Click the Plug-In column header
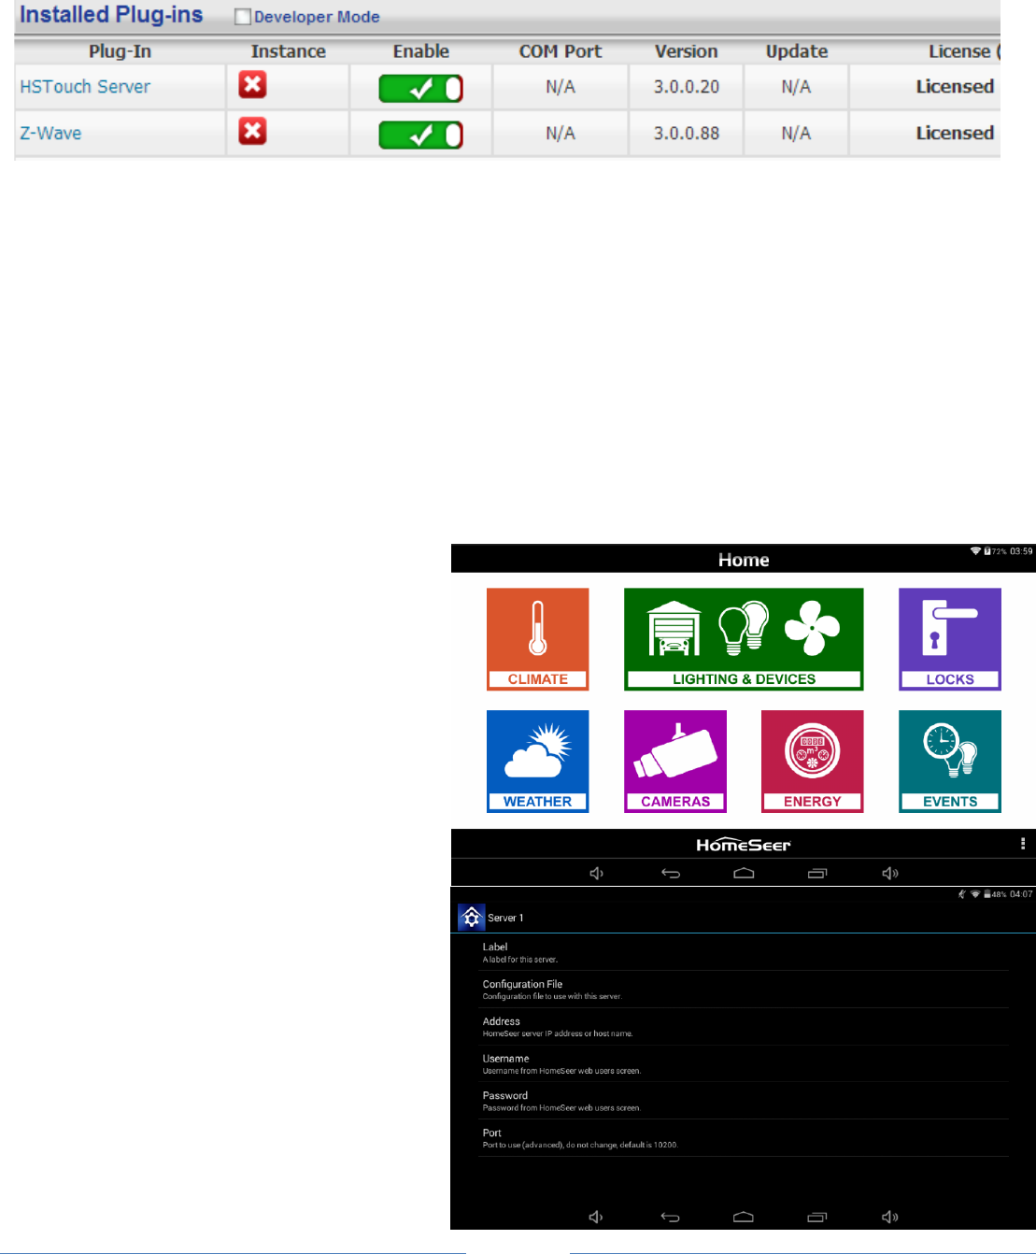The height and width of the screenshot is (1254, 1036). pyautogui.click(x=120, y=51)
